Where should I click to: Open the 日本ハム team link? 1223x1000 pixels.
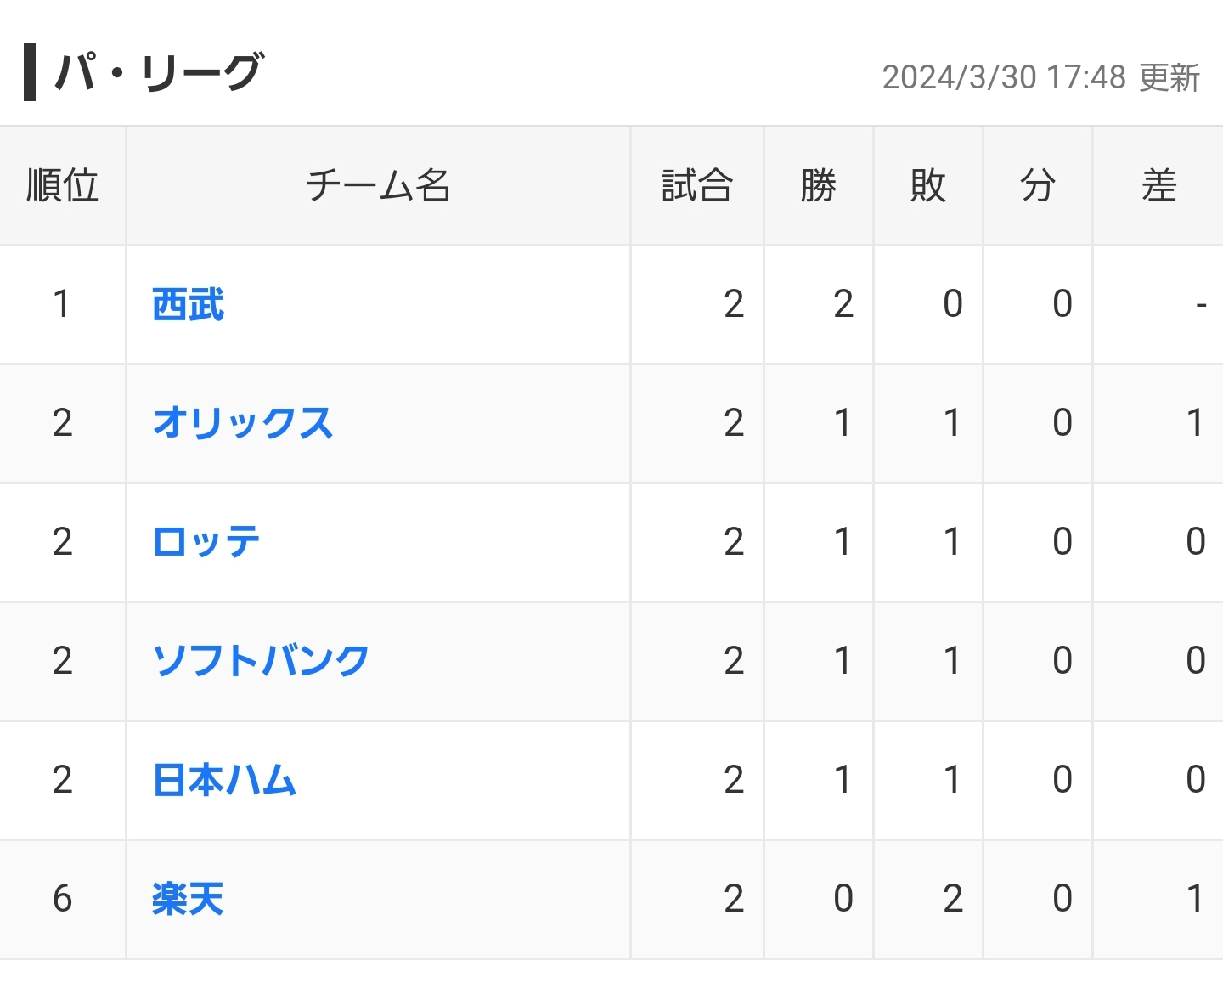coord(224,780)
